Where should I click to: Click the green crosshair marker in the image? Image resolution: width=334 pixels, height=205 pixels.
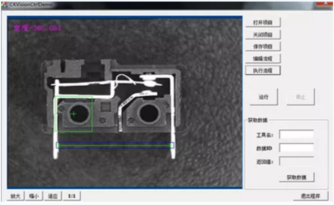pos(73,114)
